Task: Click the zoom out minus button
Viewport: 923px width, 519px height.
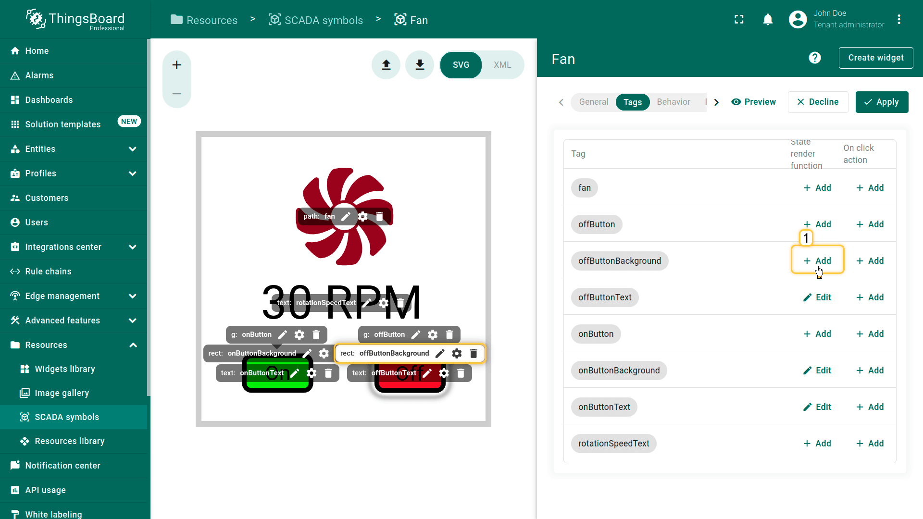Action: click(x=177, y=94)
